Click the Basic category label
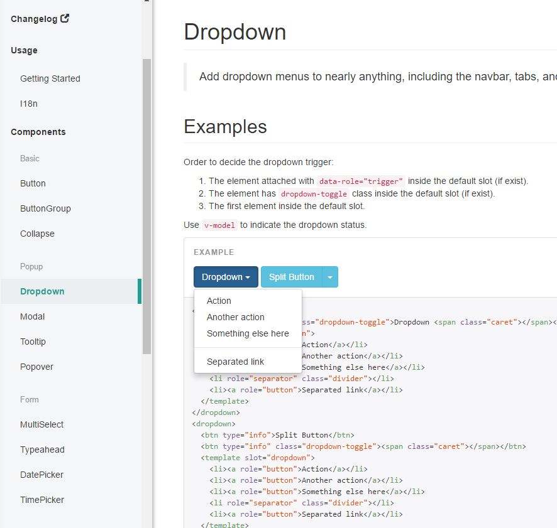This screenshot has width=557, height=528. click(x=30, y=158)
